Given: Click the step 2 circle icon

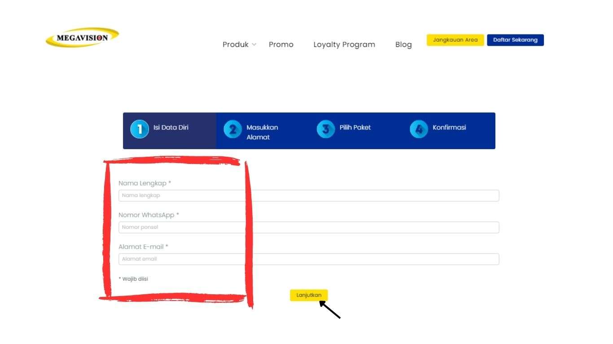Looking at the screenshot, I should click(232, 129).
